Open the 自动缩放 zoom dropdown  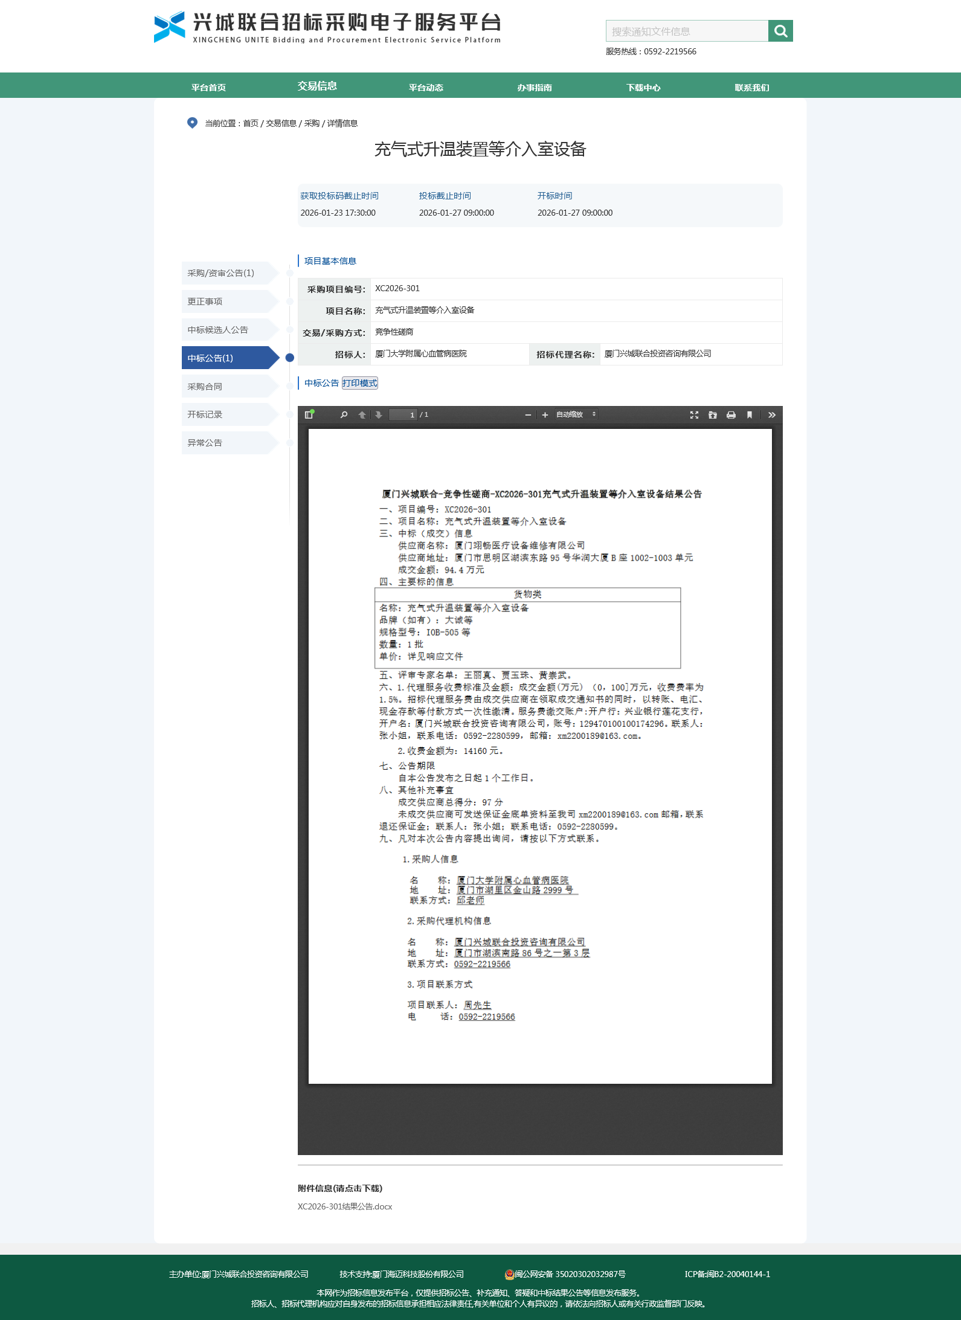point(576,414)
